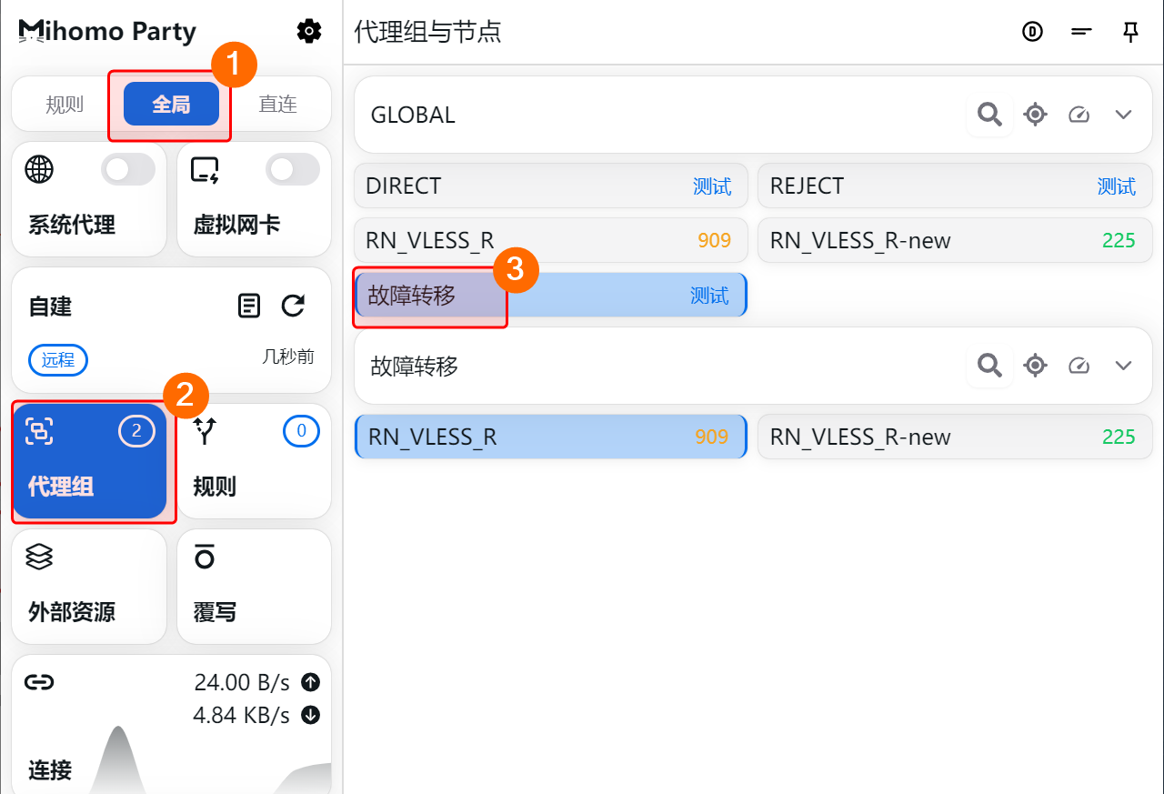Collapse the GLOBAL proxy group chevron

coord(1123,115)
